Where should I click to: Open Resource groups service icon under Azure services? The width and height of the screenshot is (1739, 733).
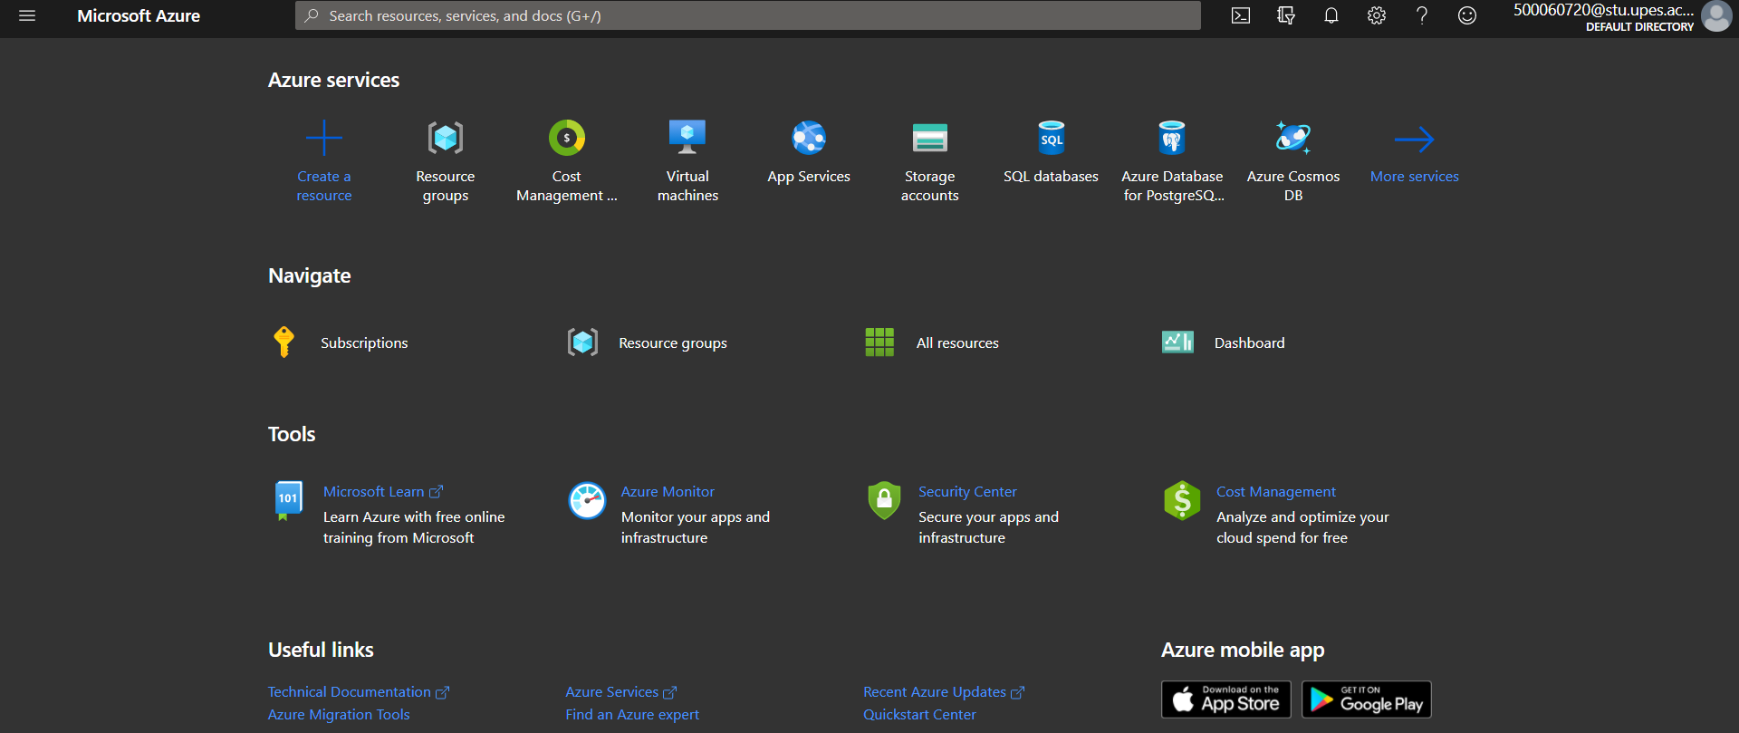coord(446,138)
